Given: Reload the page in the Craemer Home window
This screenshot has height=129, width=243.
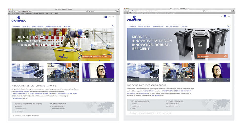Looking at the screenshot, I should (x=202, y=11).
